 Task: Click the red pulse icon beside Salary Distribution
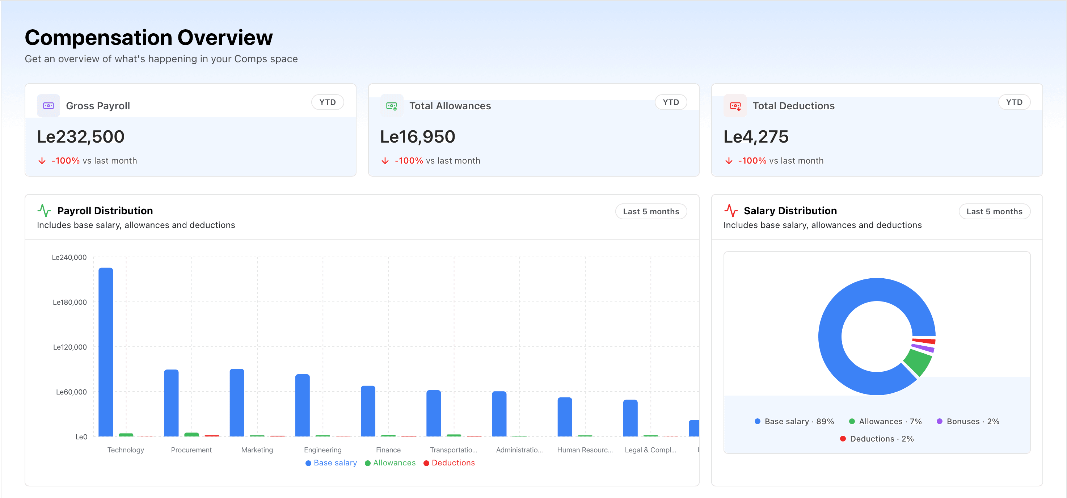731,211
